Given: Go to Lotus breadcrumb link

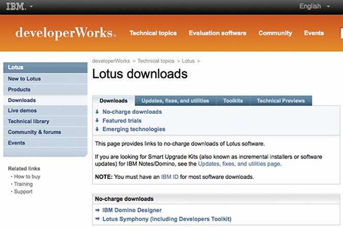Looking at the screenshot, I should click(188, 61).
